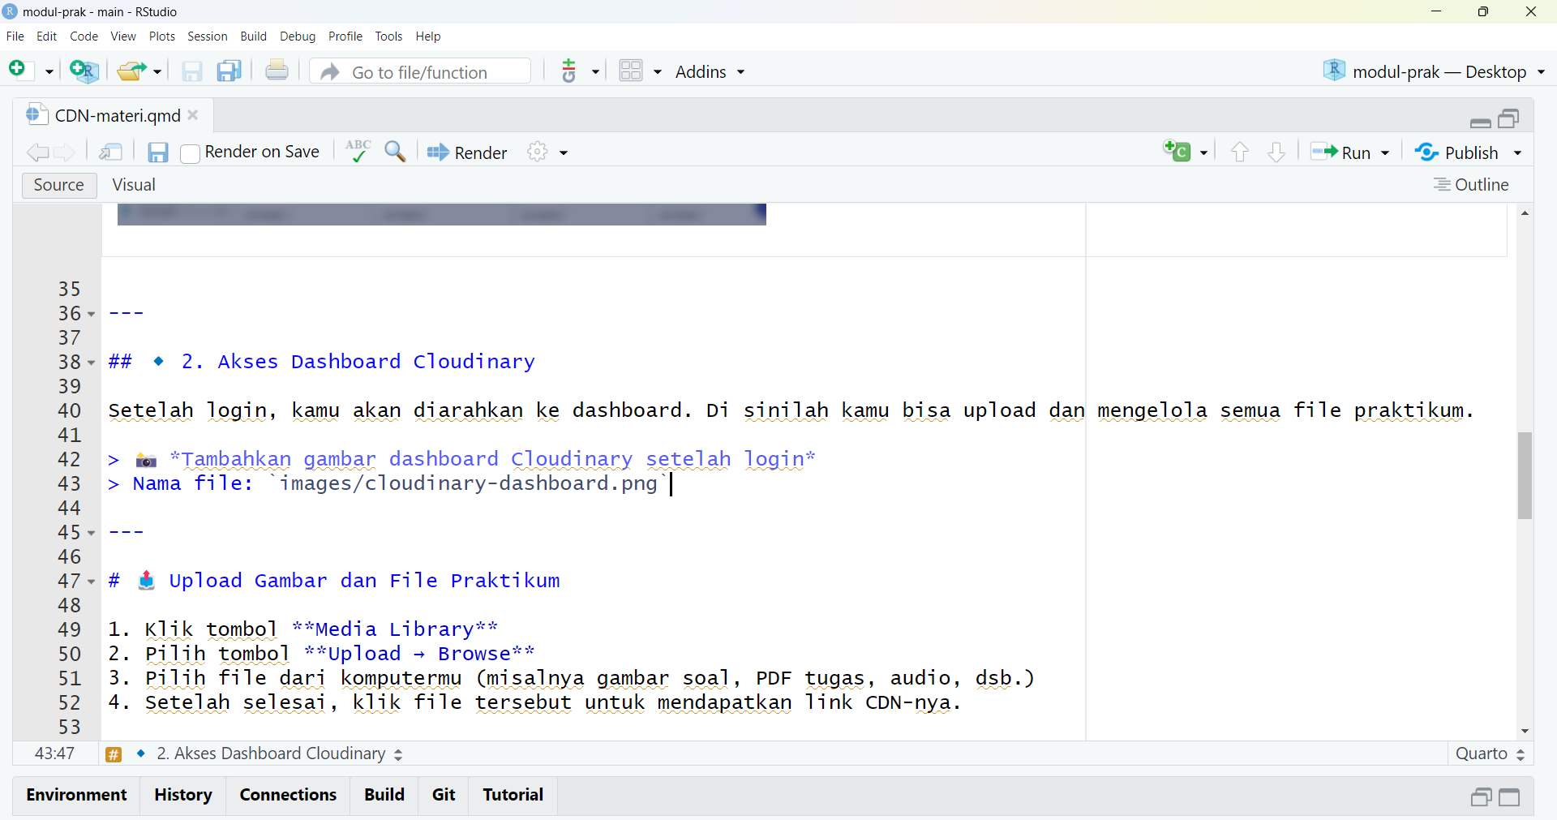Open the Session menu
Viewport: 1557px width, 820px height.
pyautogui.click(x=208, y=36)
